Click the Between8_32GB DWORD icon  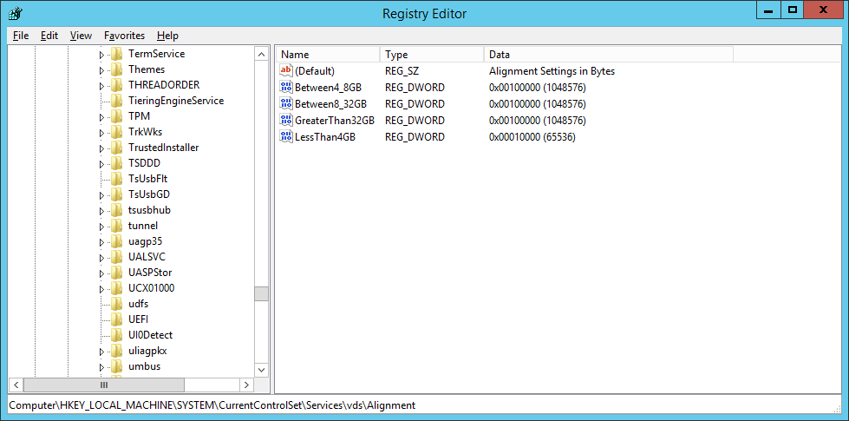coord(286,103)
